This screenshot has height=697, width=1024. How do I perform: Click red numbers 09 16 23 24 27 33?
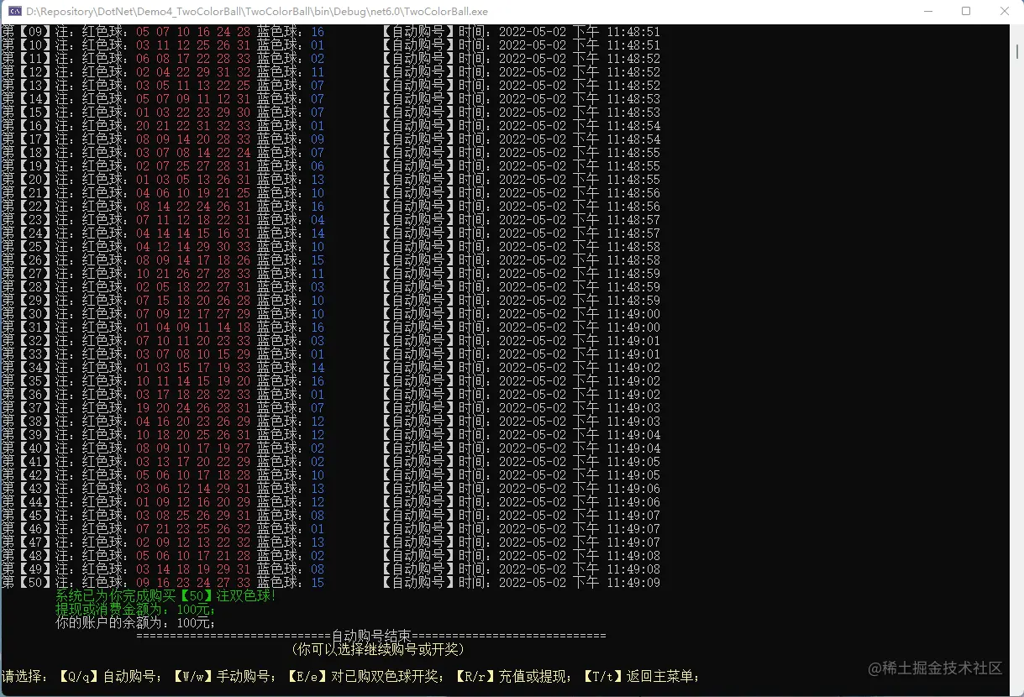(x=193, y=583)
